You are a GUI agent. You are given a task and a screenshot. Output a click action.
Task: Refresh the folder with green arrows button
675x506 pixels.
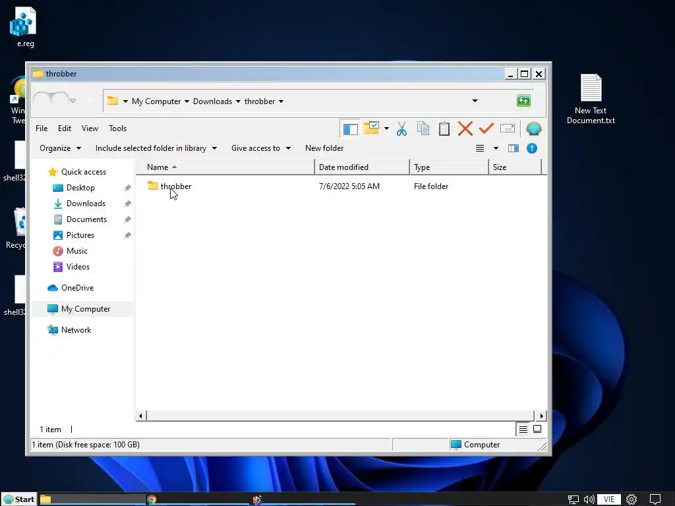523,101
